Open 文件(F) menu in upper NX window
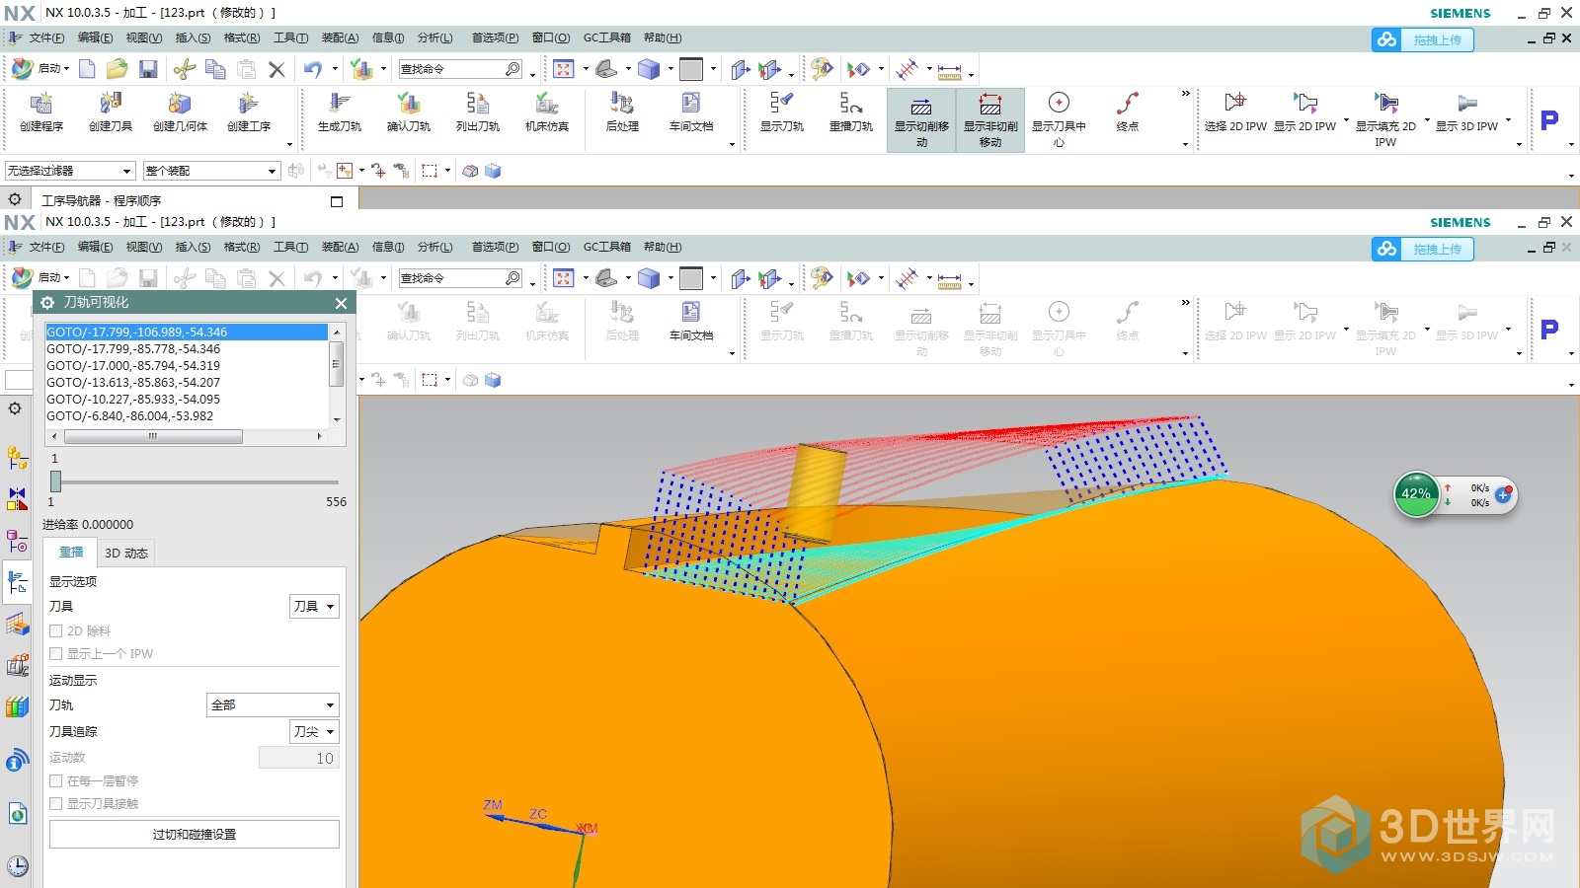 coord(46,37)
